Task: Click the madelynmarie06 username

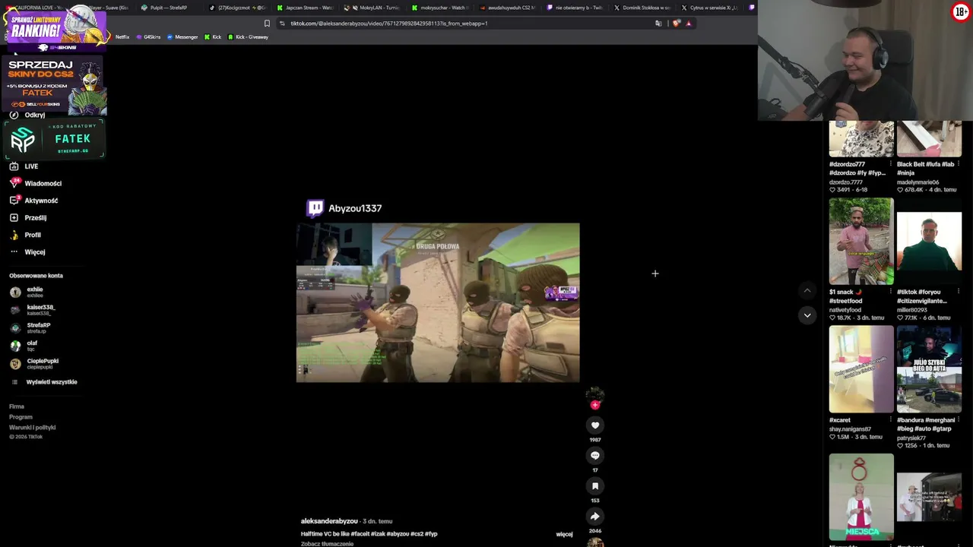Action: (918, 182)
